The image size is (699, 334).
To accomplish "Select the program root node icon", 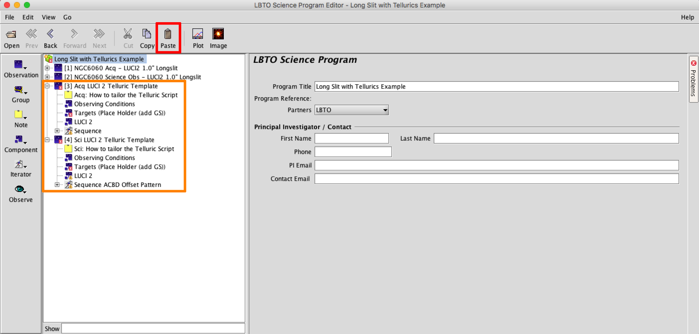I will 48,59.
